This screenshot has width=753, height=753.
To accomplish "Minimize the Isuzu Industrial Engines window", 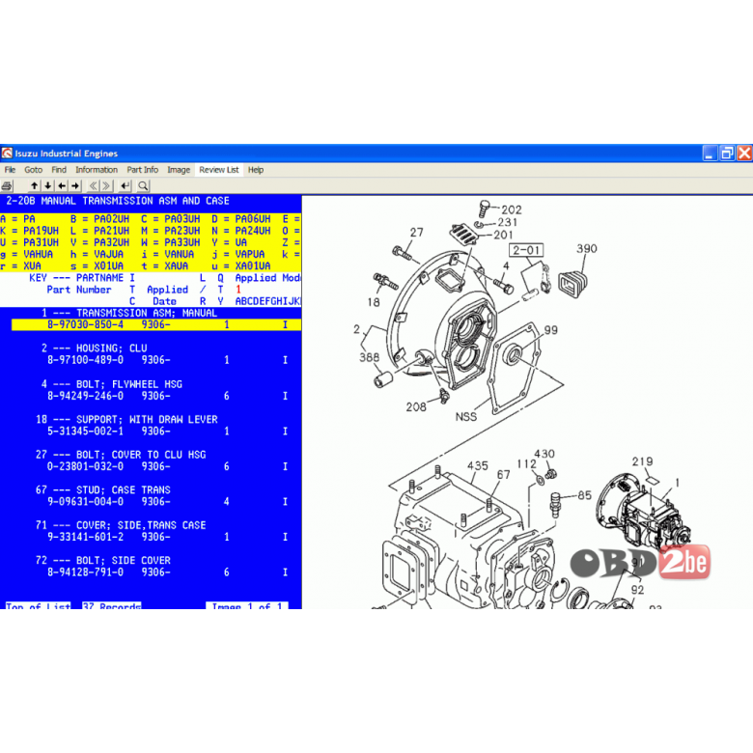I will [x=711, y=153].
